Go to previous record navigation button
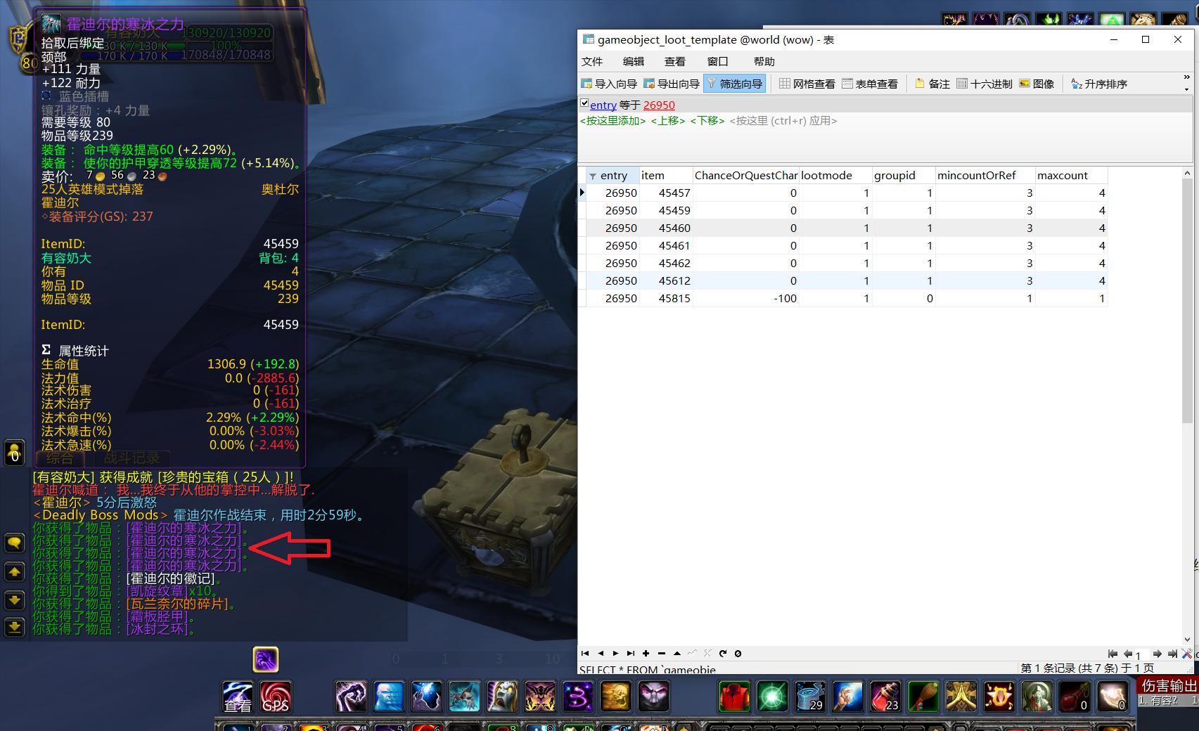This screenshot has width=1199, height=731. pyautogui.click(x=601, y=654)
